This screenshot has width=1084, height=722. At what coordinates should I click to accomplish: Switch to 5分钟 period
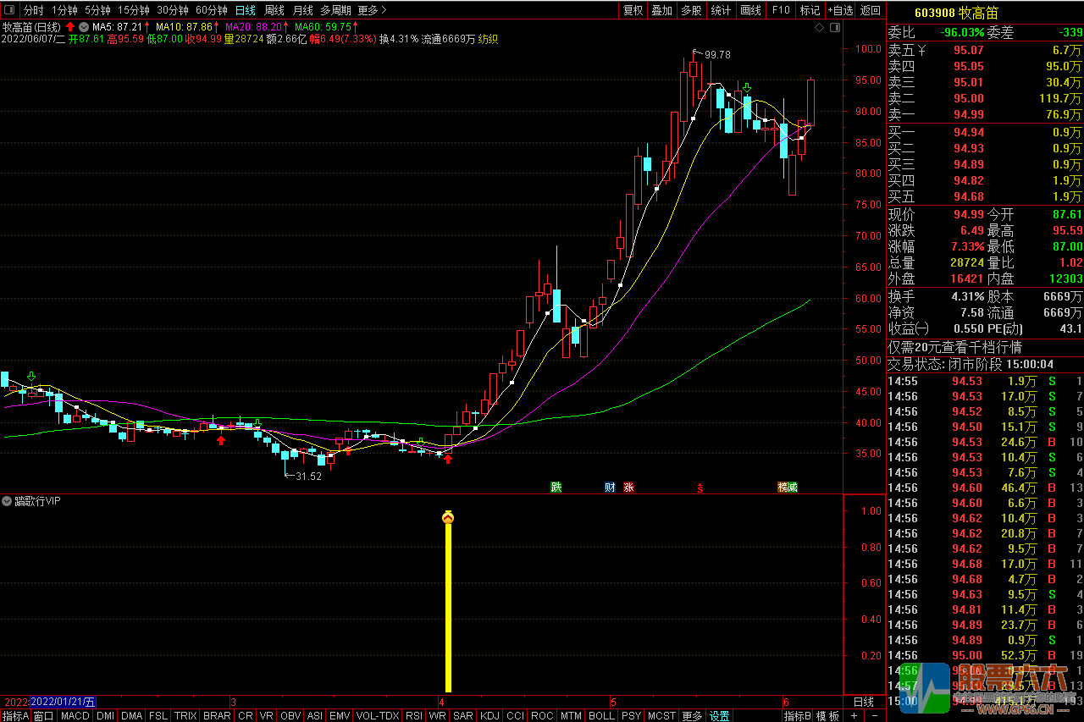[x=97, y=10]
